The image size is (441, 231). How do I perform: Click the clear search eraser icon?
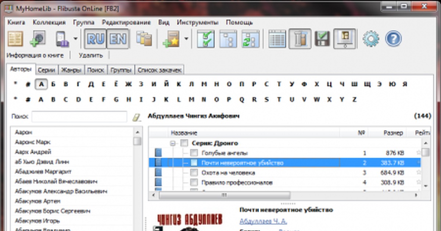click(136, 117)
